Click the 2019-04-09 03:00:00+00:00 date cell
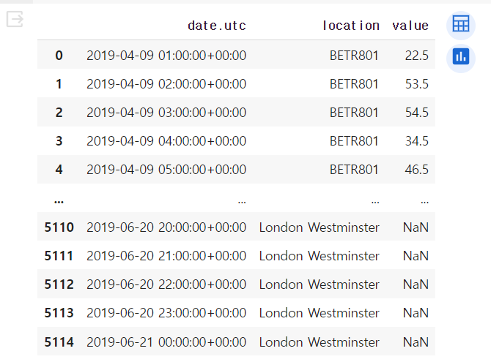Screen dimensions: 491x362 coord(166,112)
